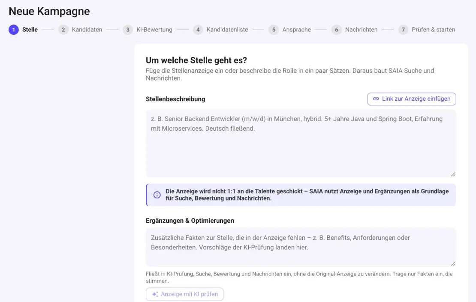Click the hint text Fließt in KI-Prüfung
The image size is (476, 302).
click(299, 278)
